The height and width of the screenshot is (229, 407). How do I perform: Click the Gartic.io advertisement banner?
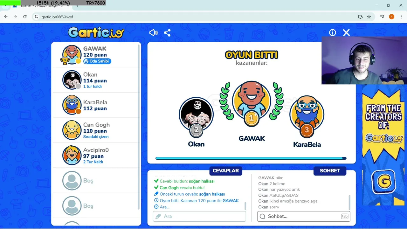click(384, 145)
